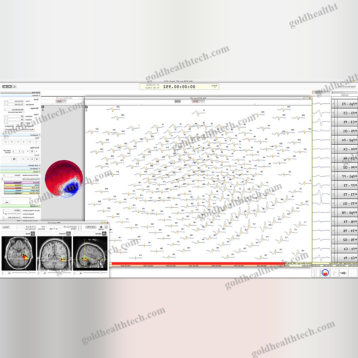Viewport: 358px width, 358px height.
Task: Click the home icon in the sensor waveform pane
Action: point(86,110)
